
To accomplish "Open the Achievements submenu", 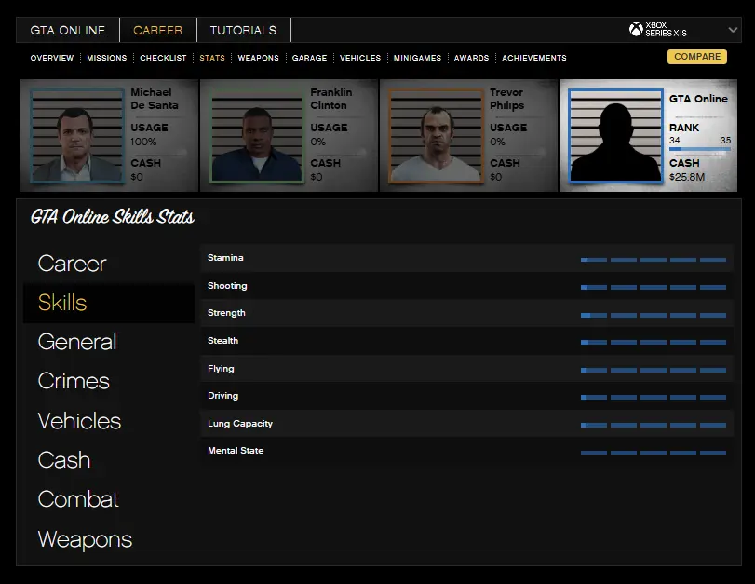I will 534,58.
